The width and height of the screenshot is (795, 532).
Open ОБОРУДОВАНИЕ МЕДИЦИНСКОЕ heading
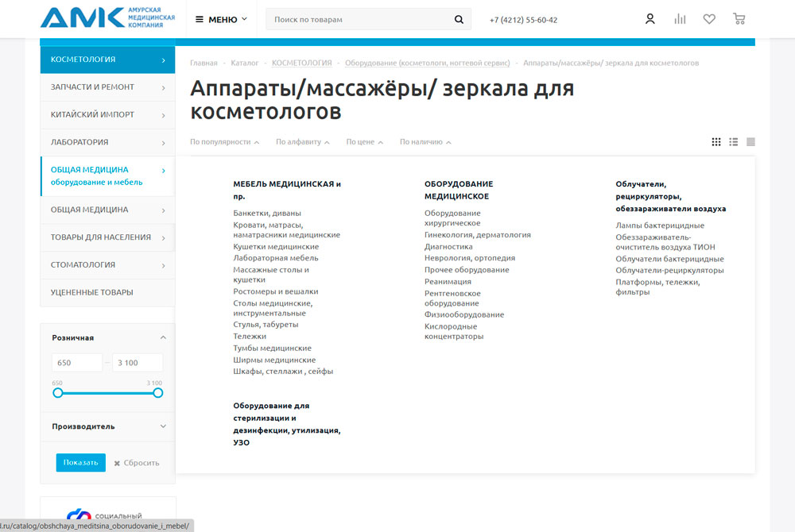tap(459, 190)
